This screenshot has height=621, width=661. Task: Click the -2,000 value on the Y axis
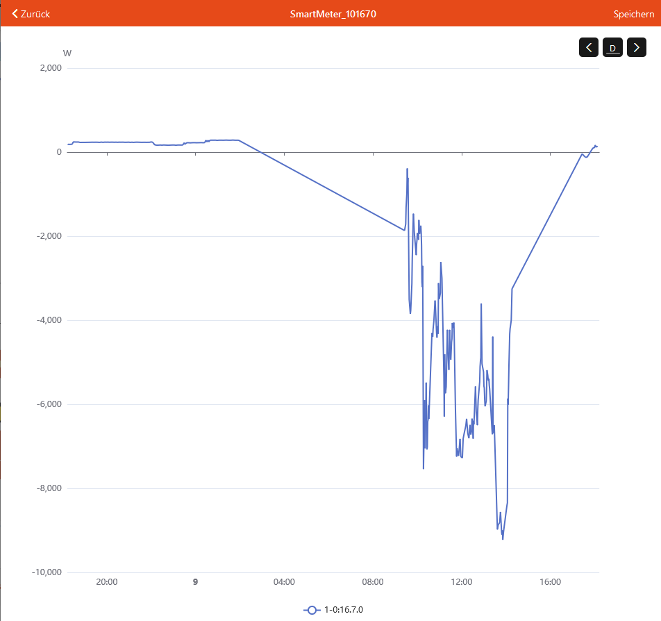click(49, 236)
